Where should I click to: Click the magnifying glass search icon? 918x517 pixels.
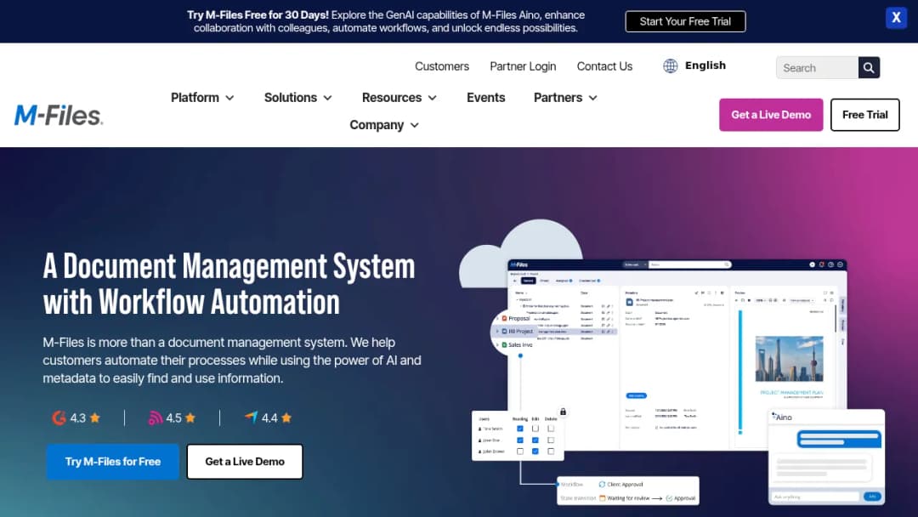click(x=869, y=67)
